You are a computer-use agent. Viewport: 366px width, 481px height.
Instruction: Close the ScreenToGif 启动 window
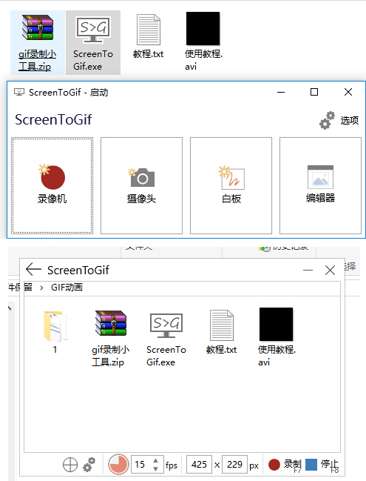pos(348,92)
